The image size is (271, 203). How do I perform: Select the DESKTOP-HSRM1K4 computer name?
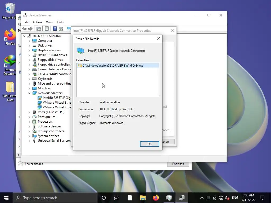click(47, 36)
